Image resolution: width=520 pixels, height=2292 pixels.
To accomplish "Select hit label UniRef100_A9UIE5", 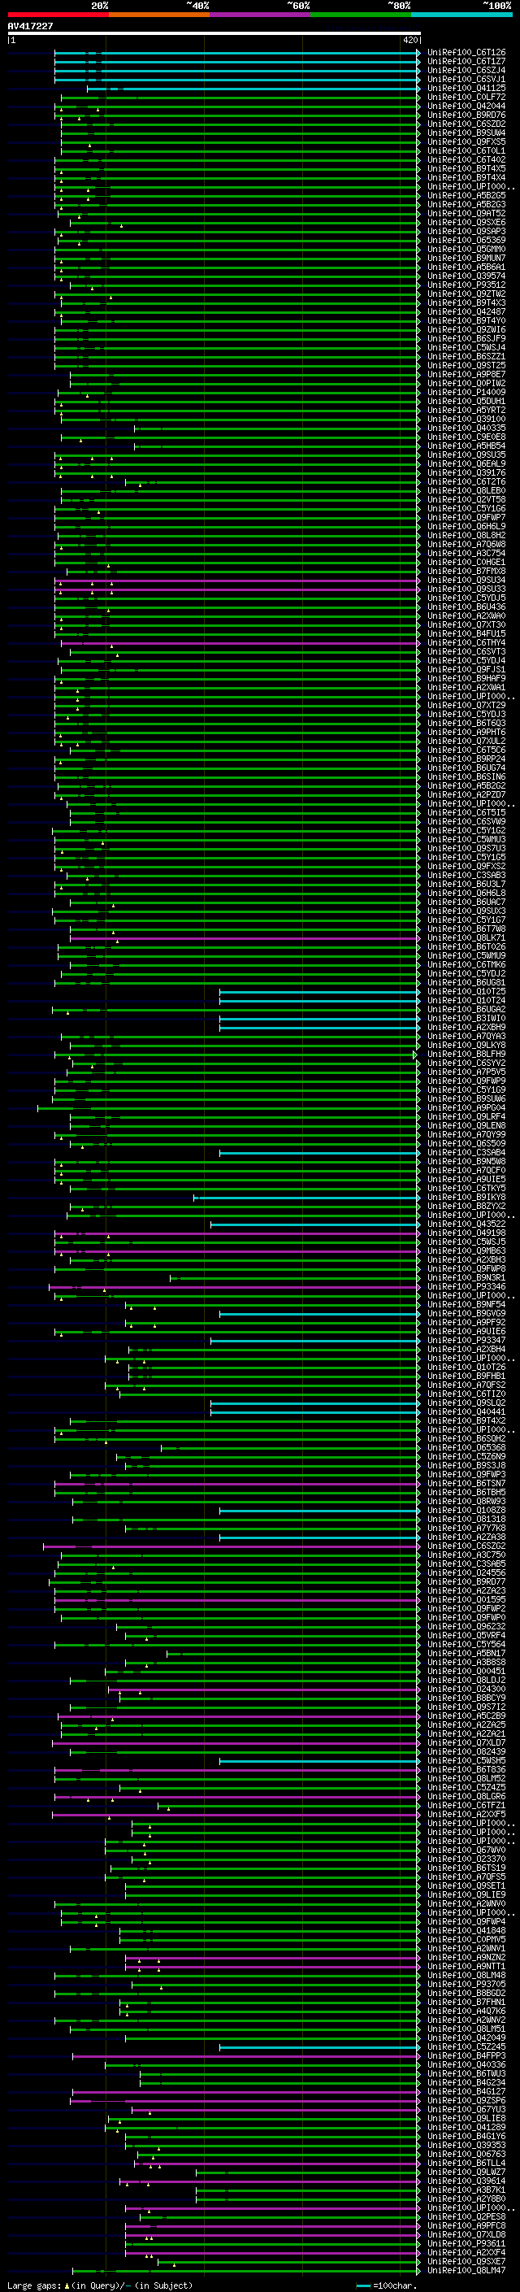I will [466, 1180].
